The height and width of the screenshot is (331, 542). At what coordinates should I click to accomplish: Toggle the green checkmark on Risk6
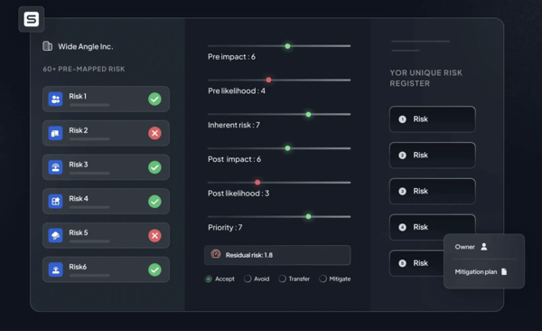point(154,270)
